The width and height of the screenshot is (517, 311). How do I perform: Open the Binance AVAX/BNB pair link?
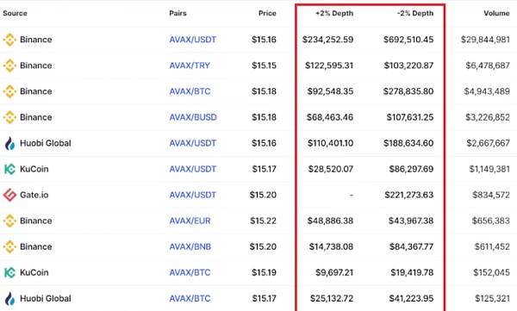point(190,246)
